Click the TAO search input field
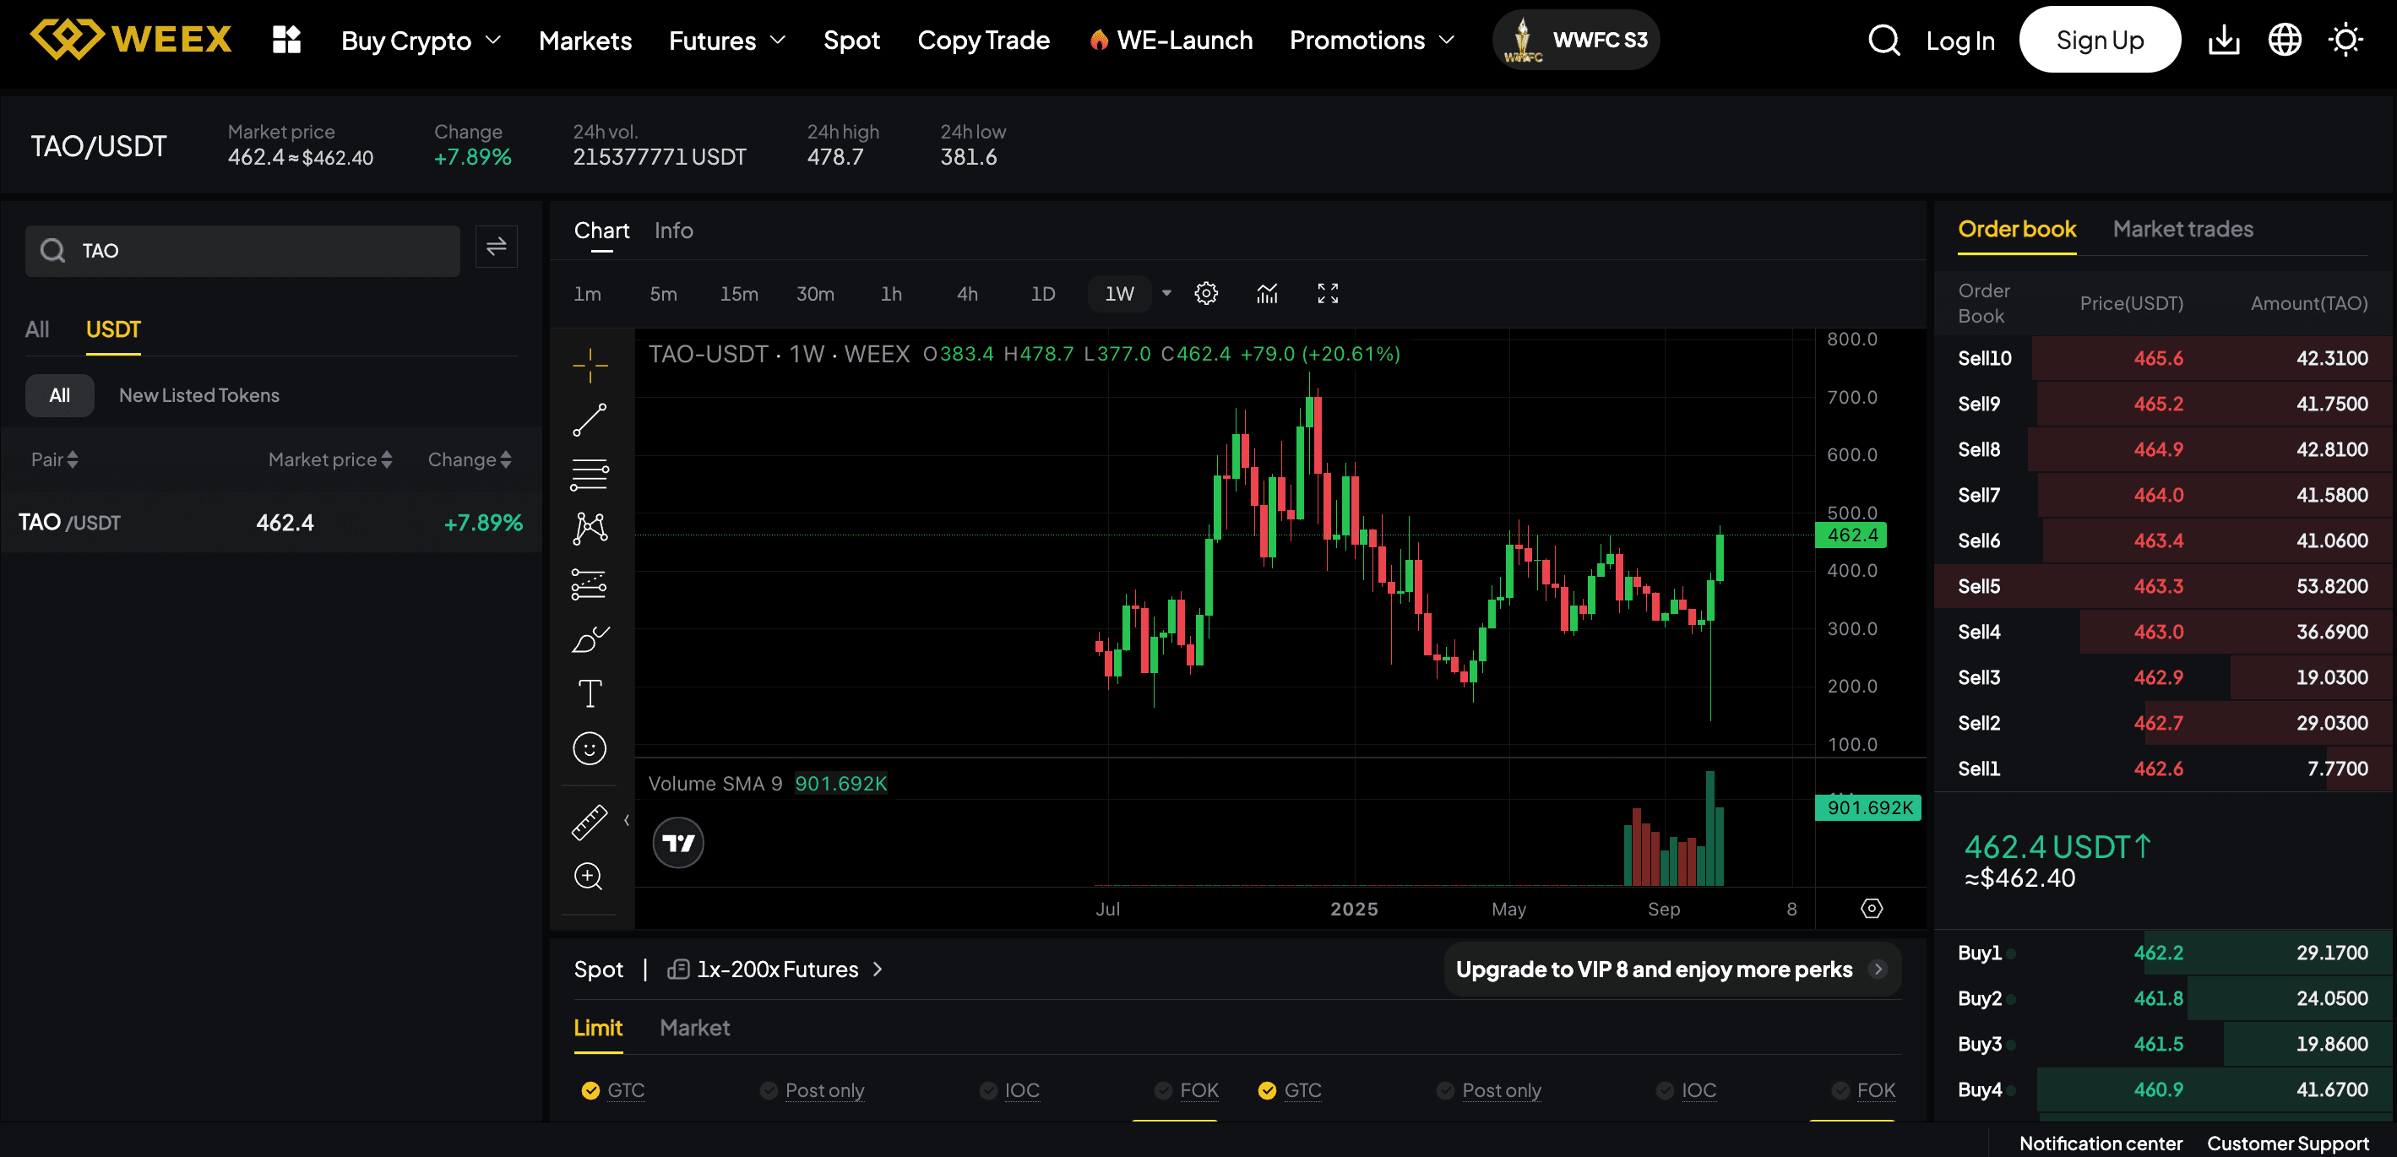The image size is (2397, 1157). [242, 250]
